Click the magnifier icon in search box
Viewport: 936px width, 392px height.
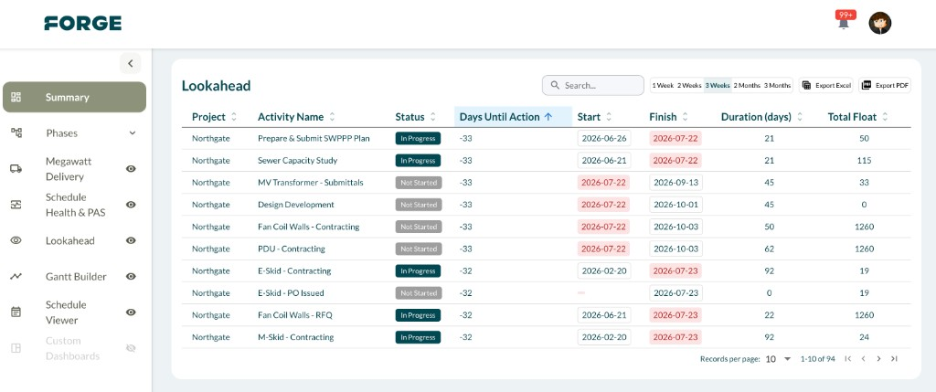[x=555, y=85]
